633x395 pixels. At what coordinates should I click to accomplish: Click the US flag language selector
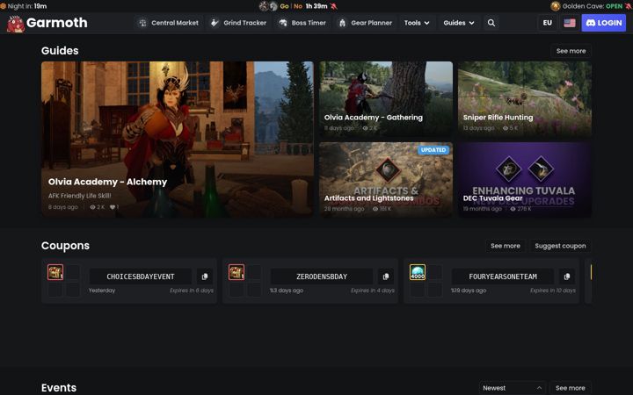click(x=570, y=23)
